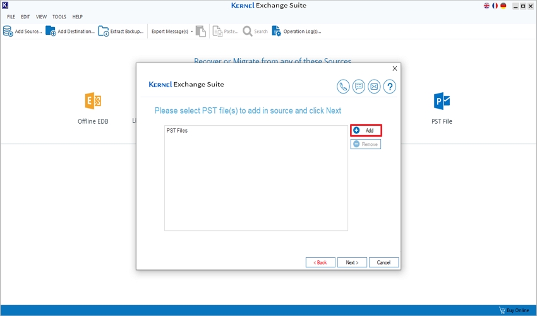Click the Next button
This screenshot has height=316, width=537.
click(x=352, y=262)
